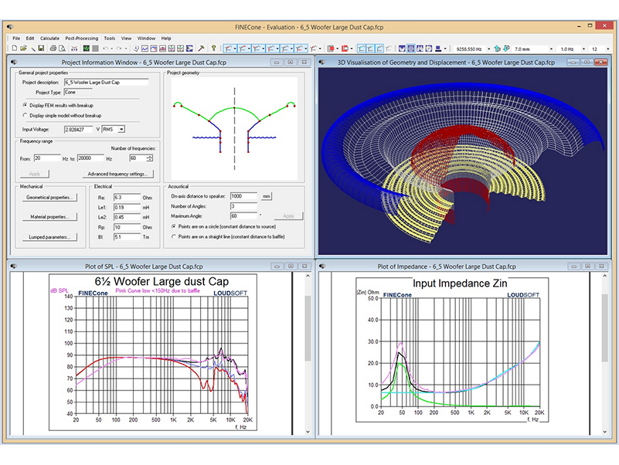619x465 pixels.
Task: Open the Calculate menu
Action: click(x=49, y=38)
